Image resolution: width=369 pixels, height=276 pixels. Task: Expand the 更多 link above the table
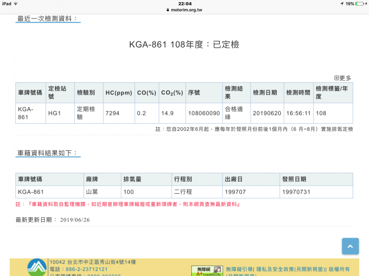point(343,78)
